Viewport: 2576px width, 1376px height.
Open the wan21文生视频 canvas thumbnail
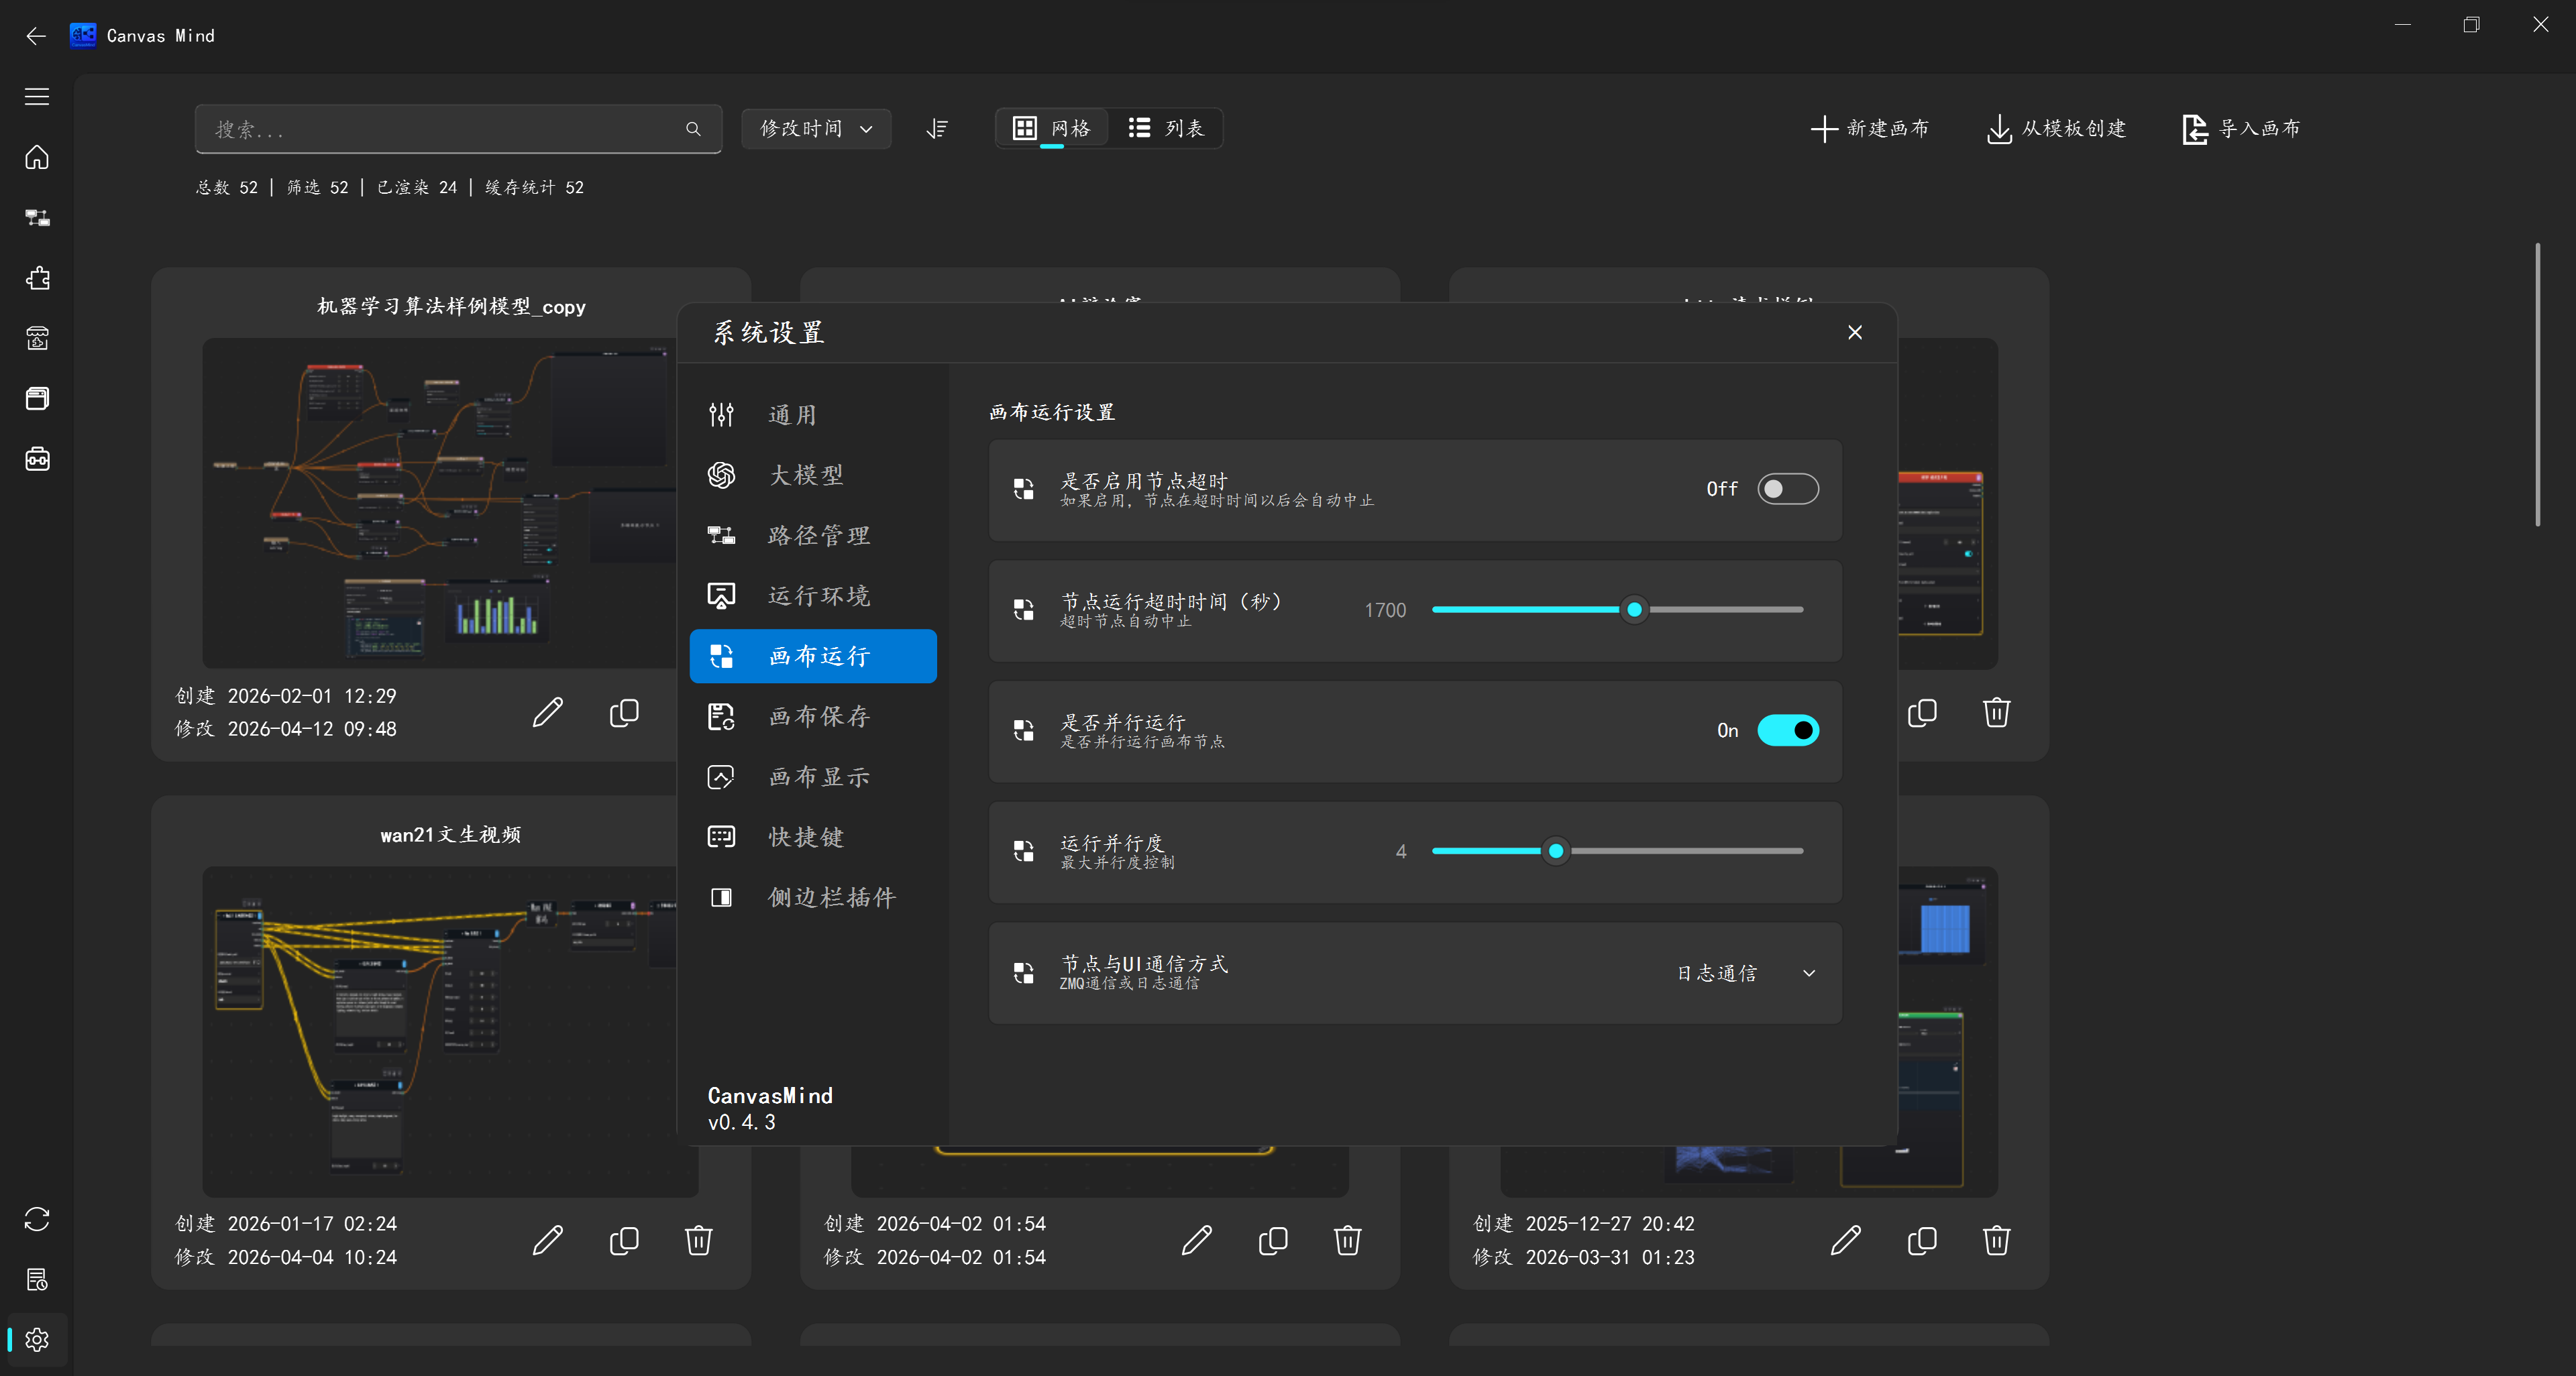[440, 1031]
